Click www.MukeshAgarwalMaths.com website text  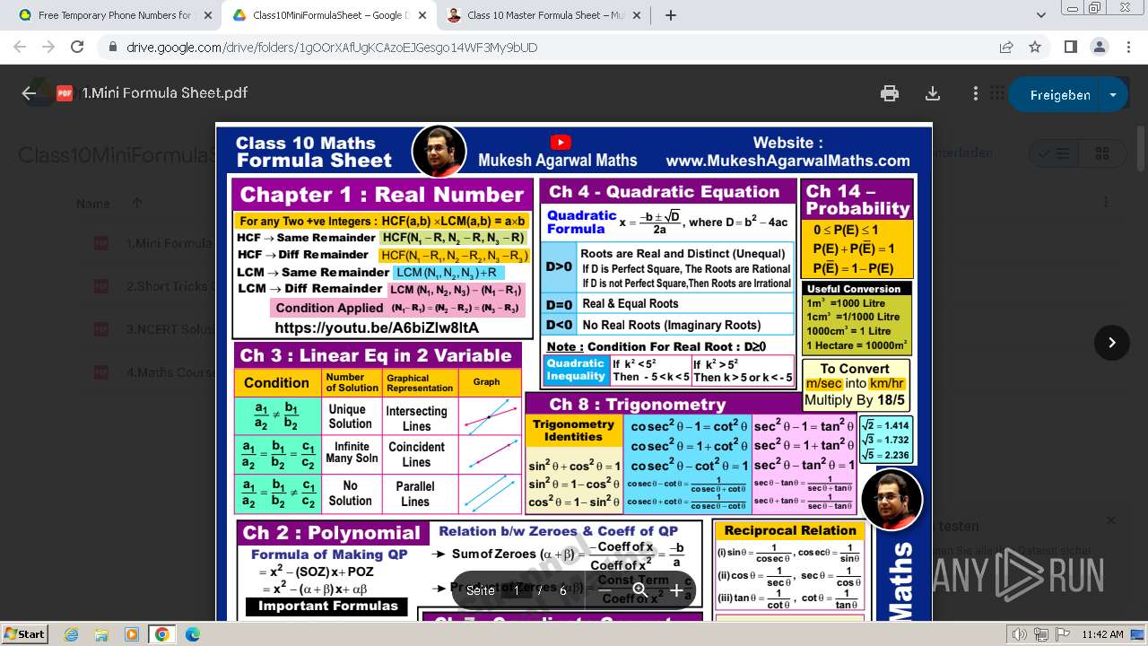(x=787, y=161)
